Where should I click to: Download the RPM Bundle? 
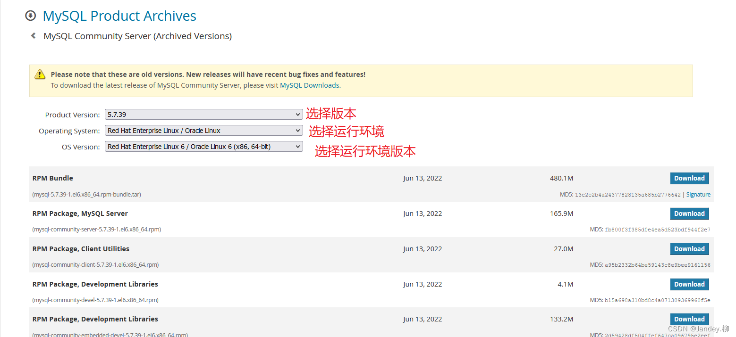[689, 178]
